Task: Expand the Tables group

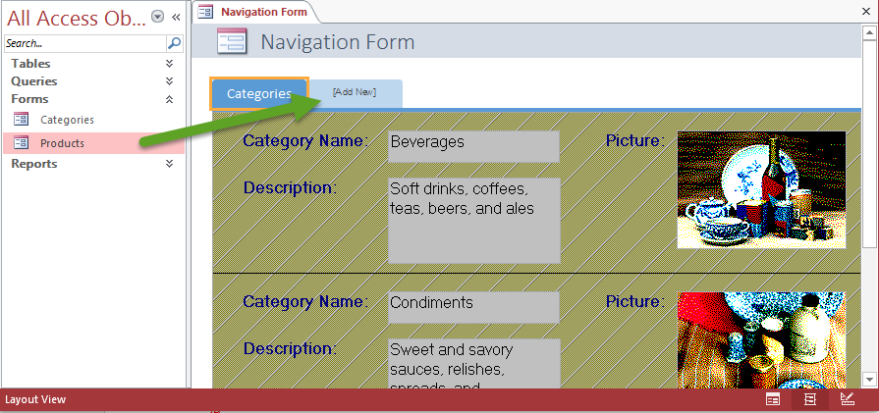Action: pyautogui.click(x=169, y=64)
